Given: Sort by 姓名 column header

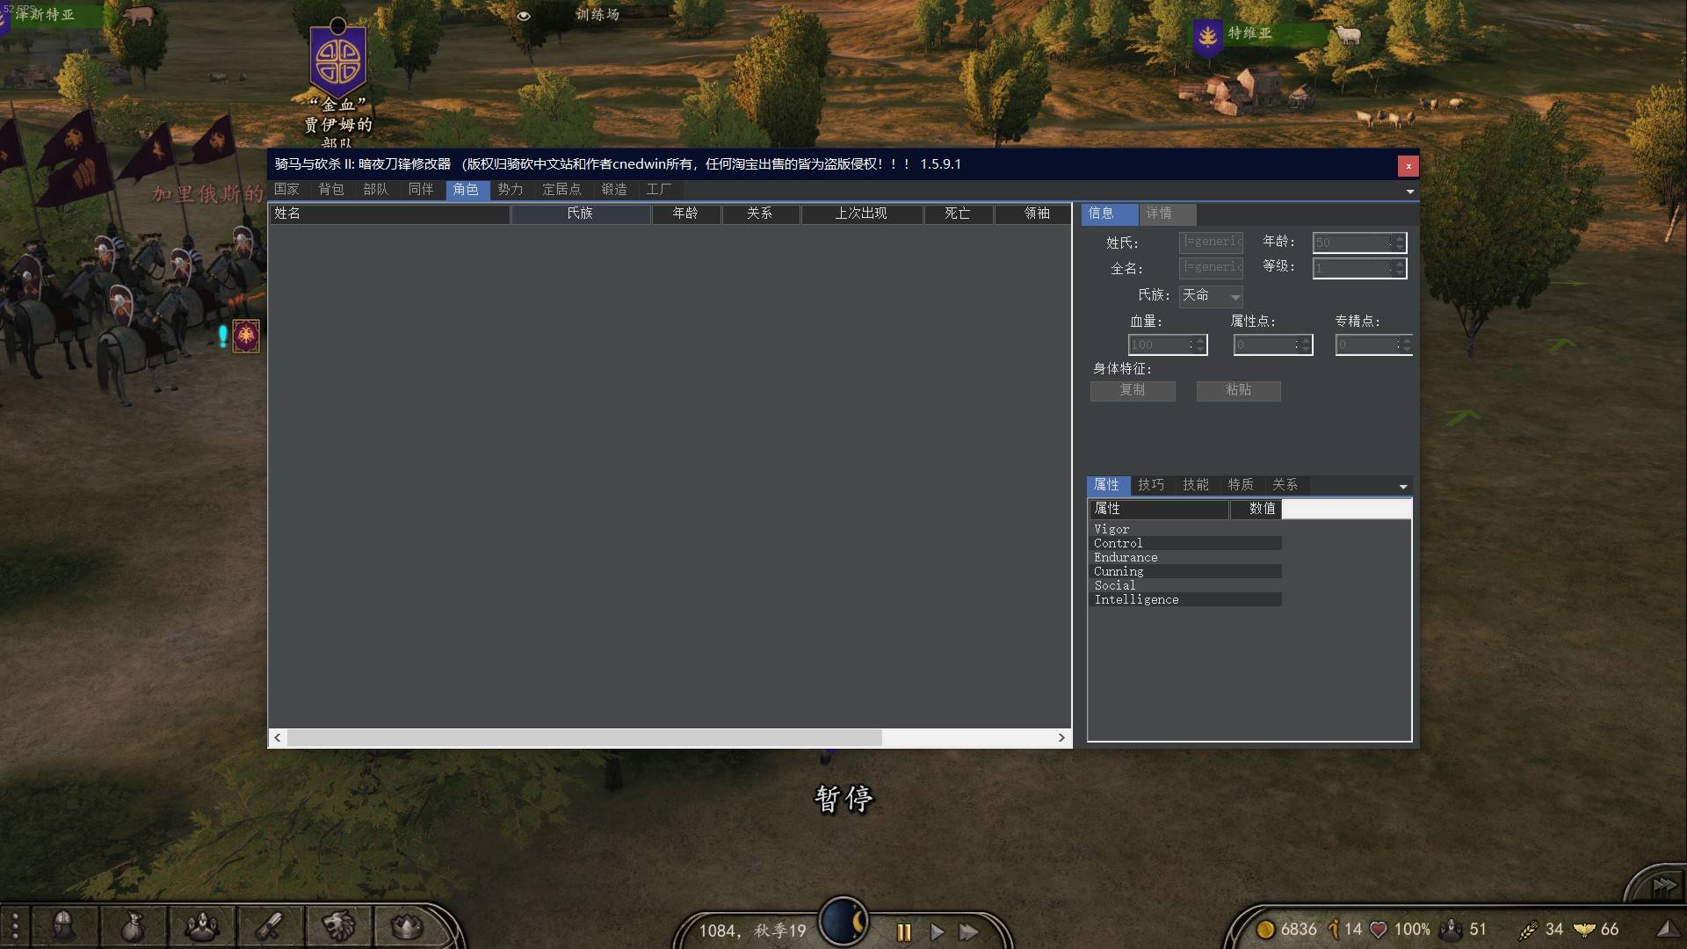Looking at the screenshot, I should tap(390, 214).
